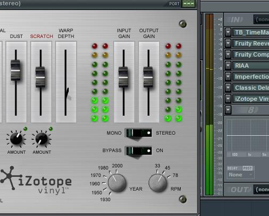Click the Warp Depth slider track
This screenshot has height=216, width=269.
coord(66,82)
